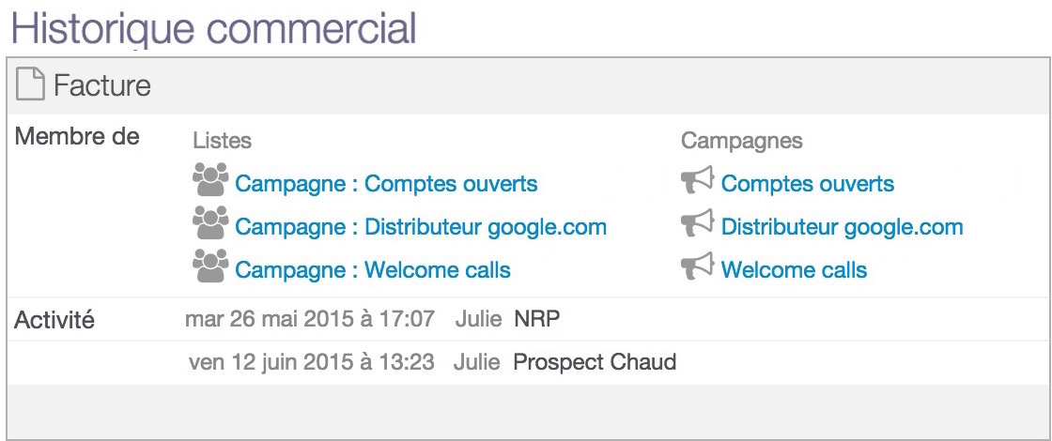Click the Listes column header
1052x441 pixels.
click(x=222, y=141)
